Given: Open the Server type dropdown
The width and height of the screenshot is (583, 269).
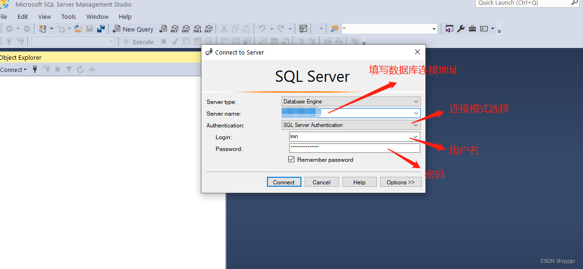Looking at the screenshot, I should pos(416,101).
